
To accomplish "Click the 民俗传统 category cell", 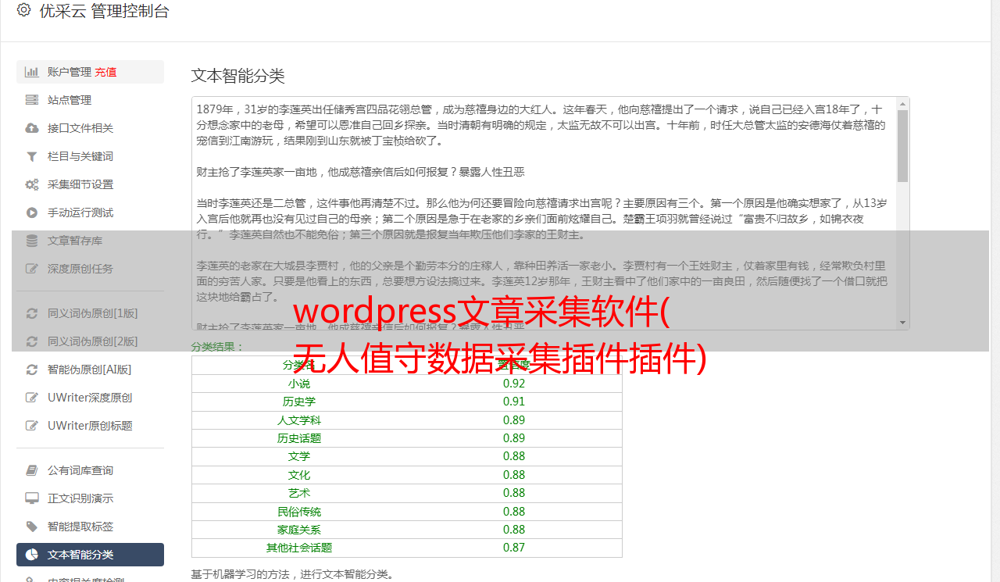I will pyautogui.click(x=299, y=512).
